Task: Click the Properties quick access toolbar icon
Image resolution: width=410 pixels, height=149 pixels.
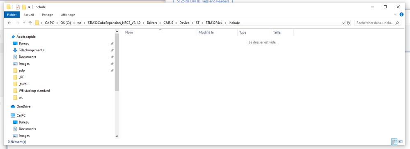Action: coord(18,7)
